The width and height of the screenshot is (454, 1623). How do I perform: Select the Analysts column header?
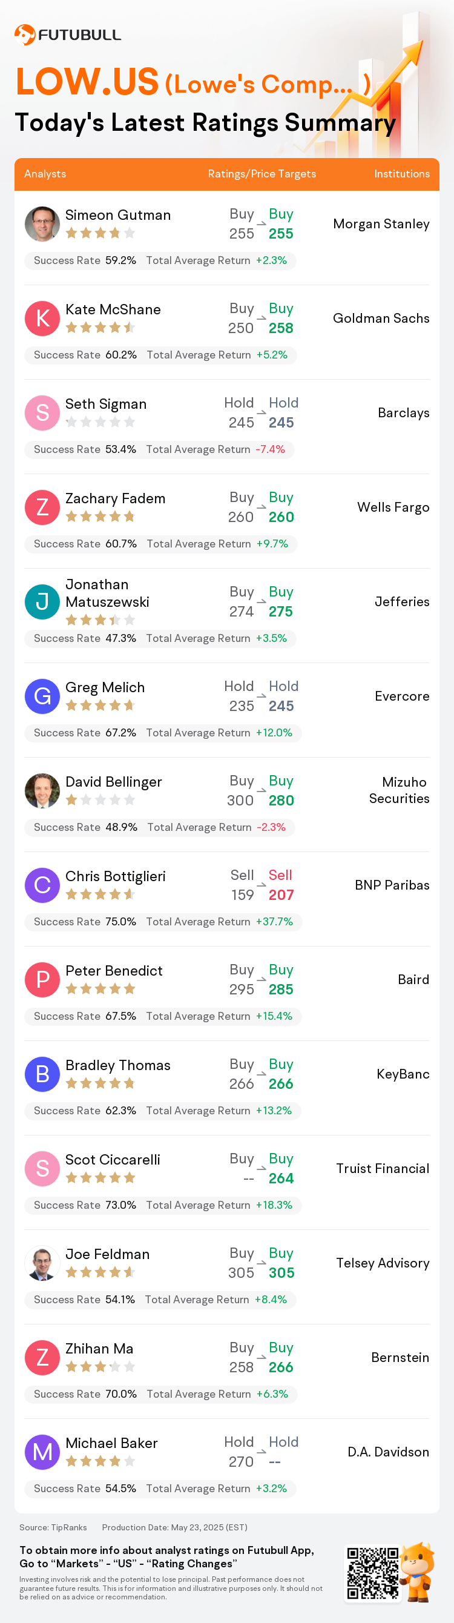pyautogui.click(x=45, y=174)
